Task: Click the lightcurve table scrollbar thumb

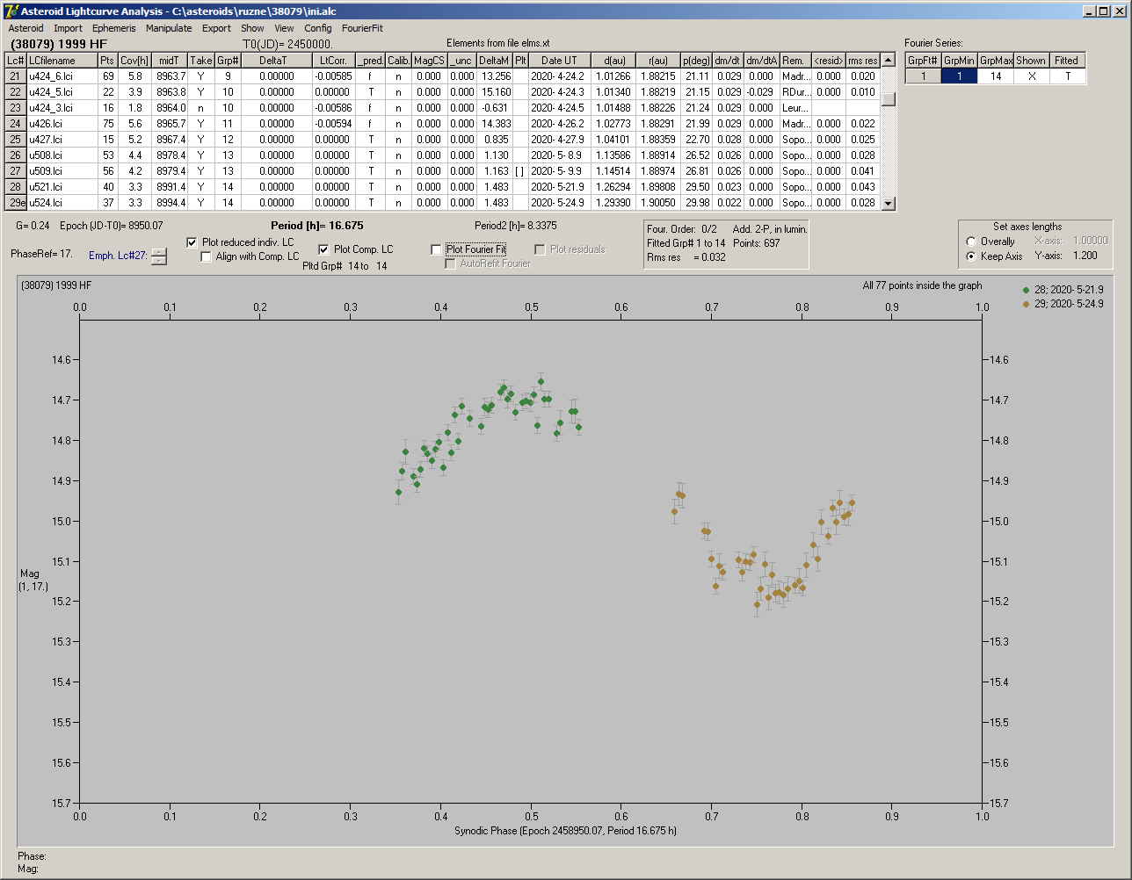Action: [889, 99]
